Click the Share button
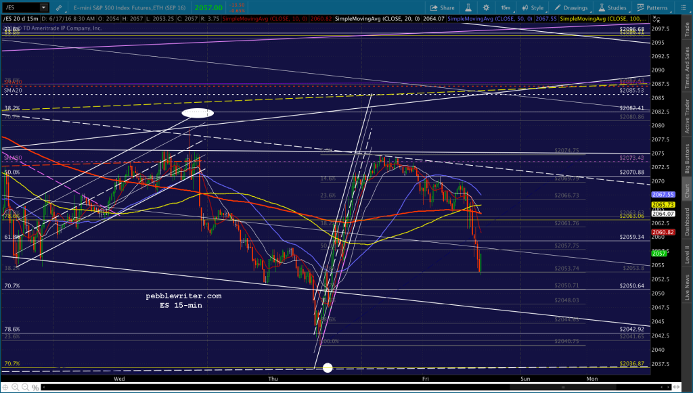The height and width of the screenshot is (393, 693). (x=443, y=7)
